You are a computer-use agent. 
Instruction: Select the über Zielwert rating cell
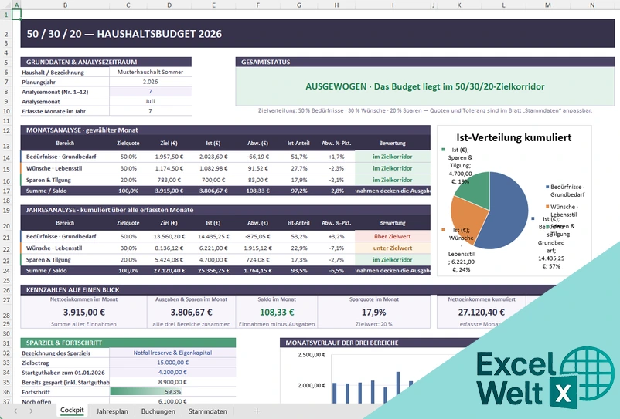pos(392,236)
